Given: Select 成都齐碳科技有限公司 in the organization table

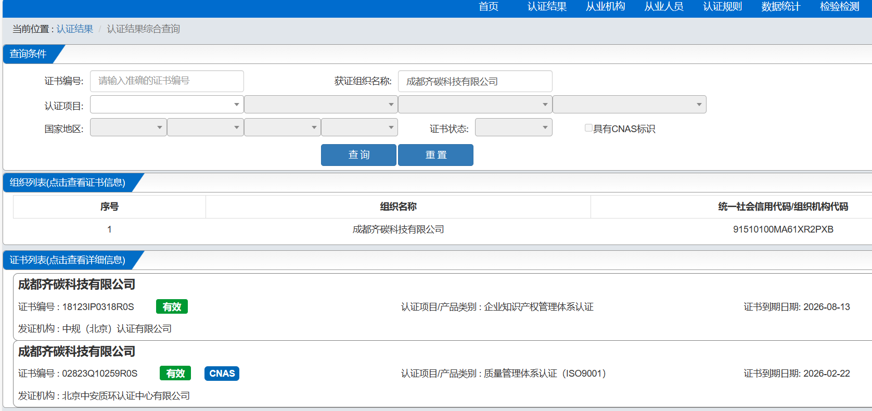Looking at the screenshot, I should (398, 229).
